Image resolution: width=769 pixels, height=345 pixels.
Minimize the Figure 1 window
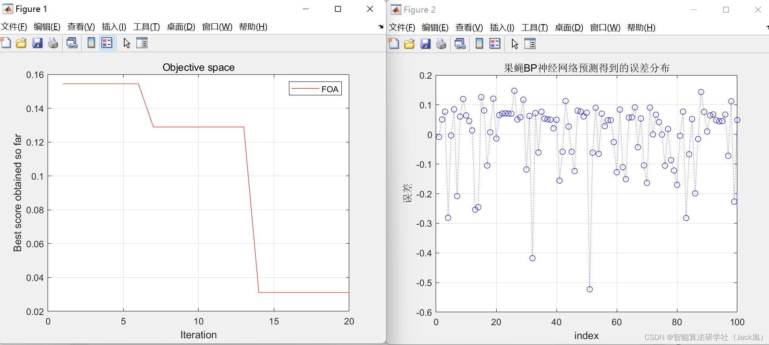[x=306, y=9]
